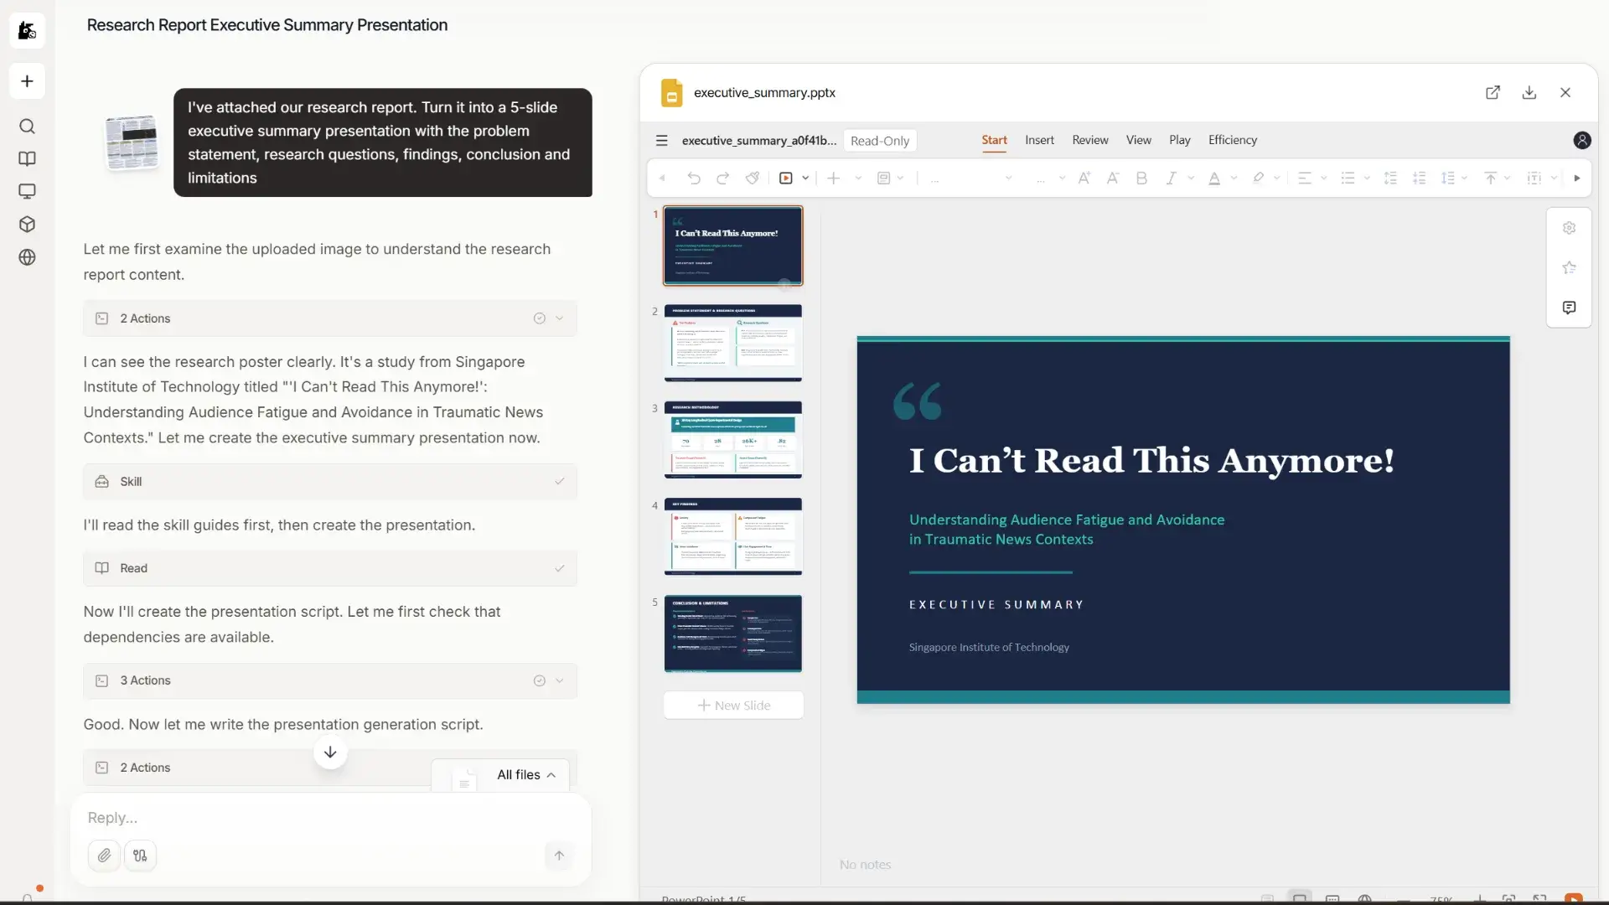Undo the last action in toolbar

point(694,178)
